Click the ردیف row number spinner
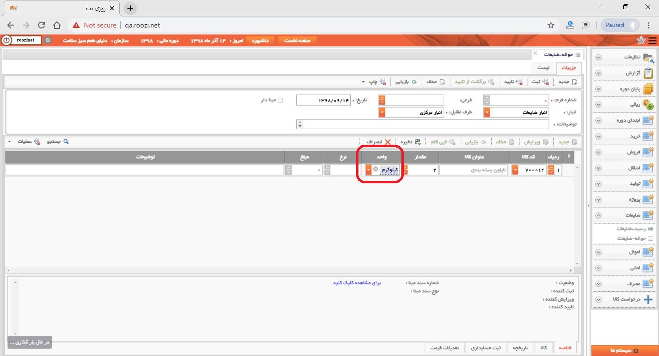This screenshot has width=659, height=356. pos(551,170)
